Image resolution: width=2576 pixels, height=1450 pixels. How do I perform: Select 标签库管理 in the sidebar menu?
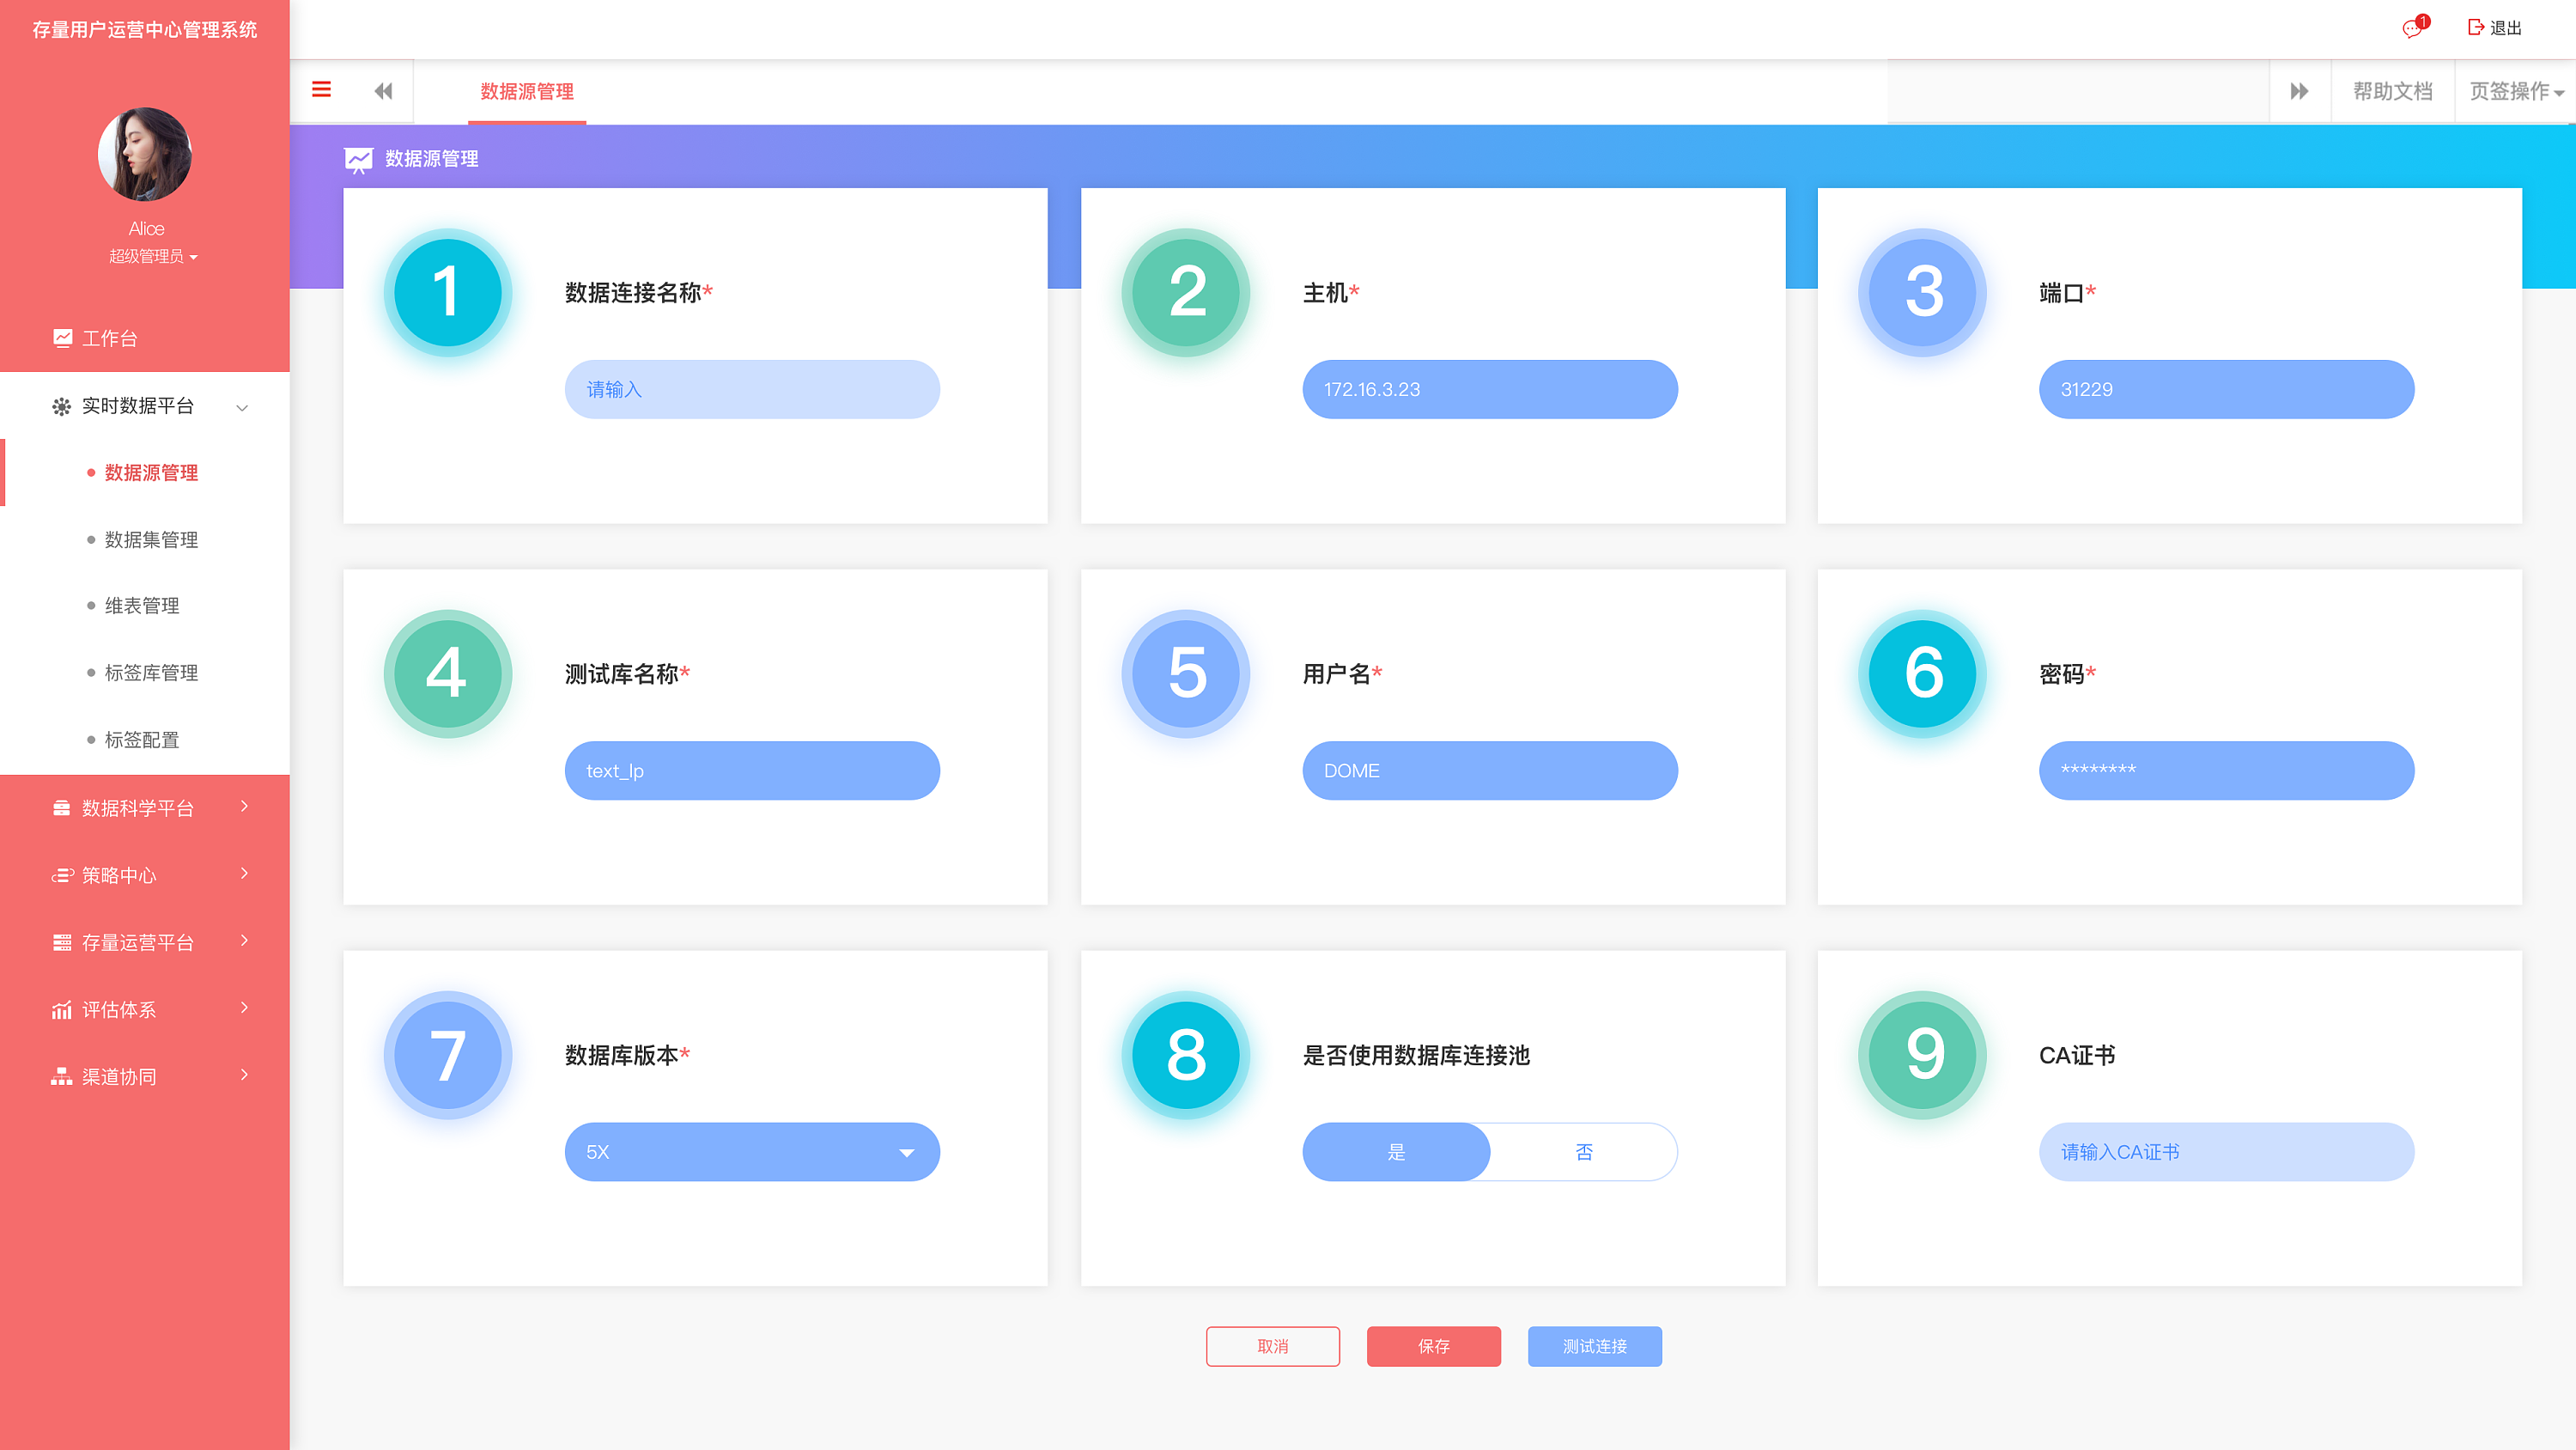coord(150,673)
